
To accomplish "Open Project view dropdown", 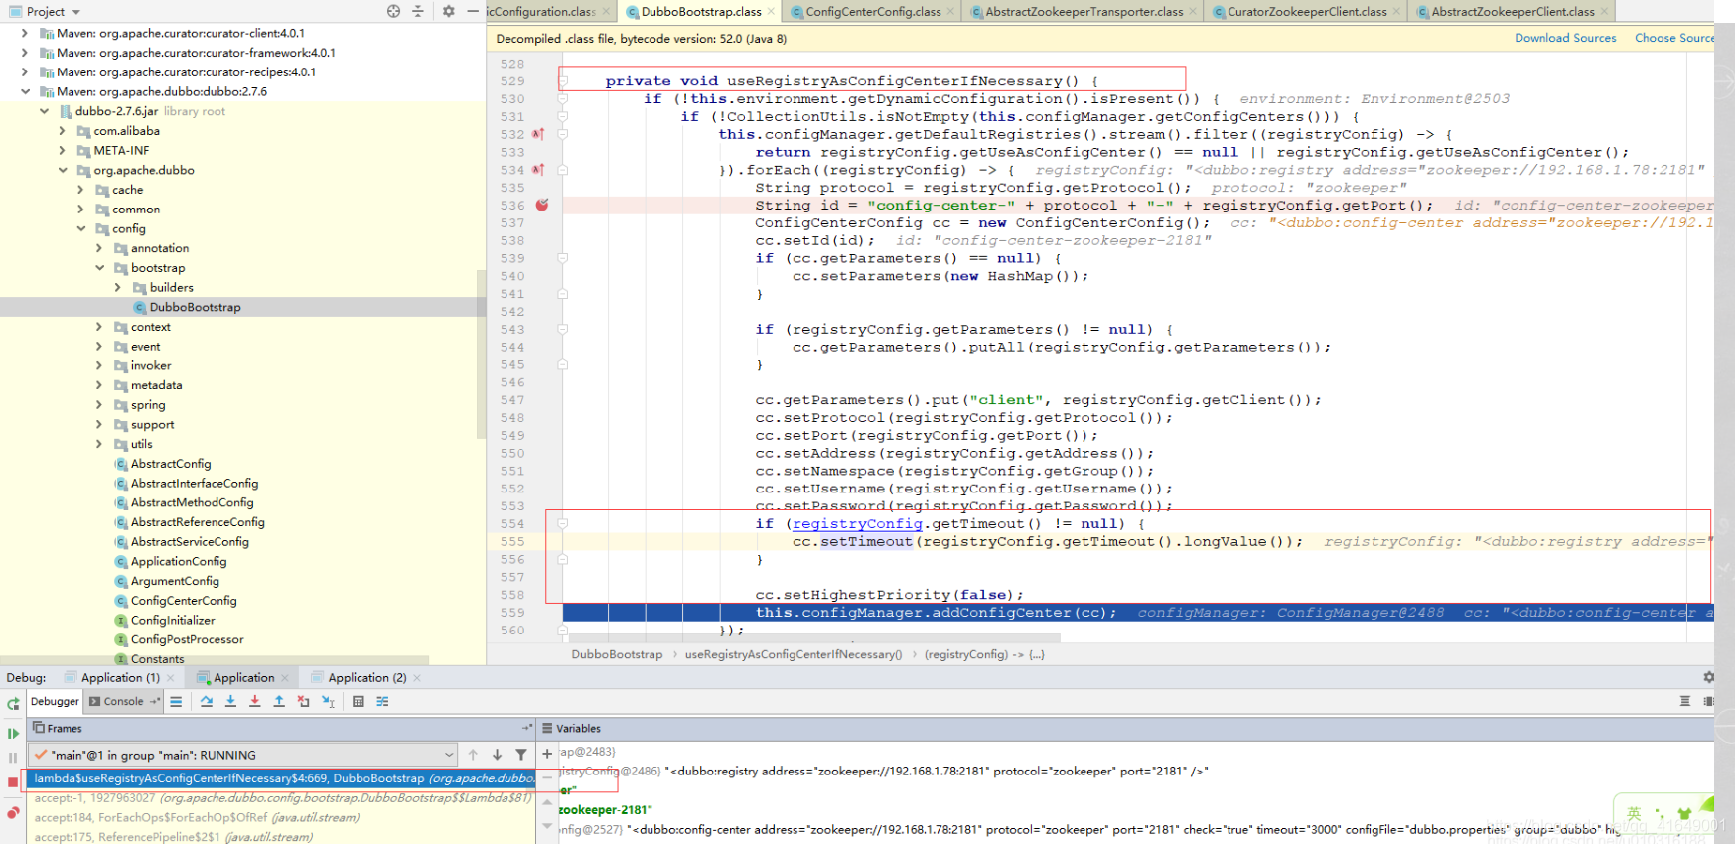I will pyautogui.click(x=45, y=11).
